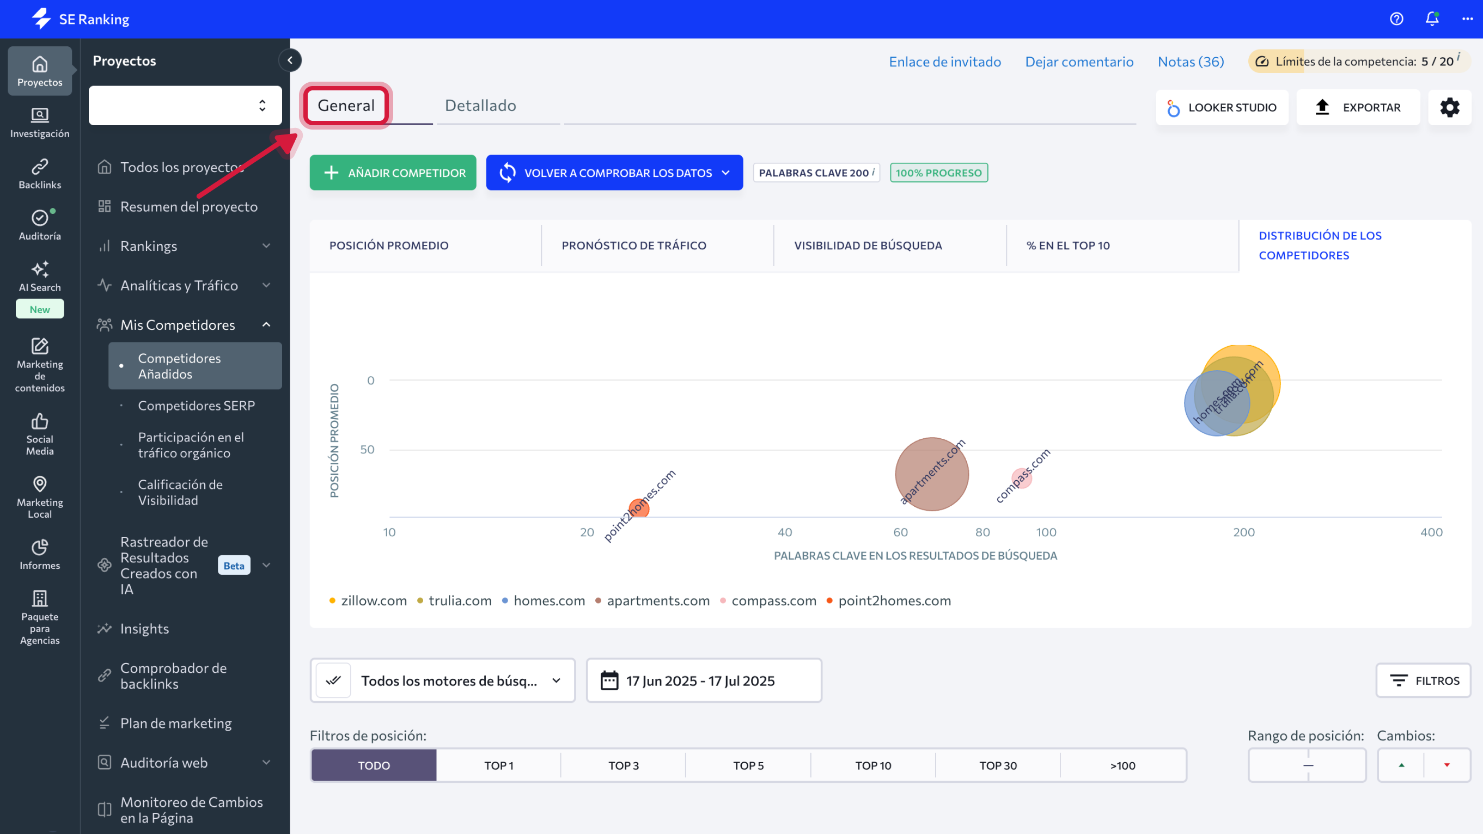Screen dimensions: 1483x834
Task: Click the Añadir competidor button
Action: tap(393, 173)
